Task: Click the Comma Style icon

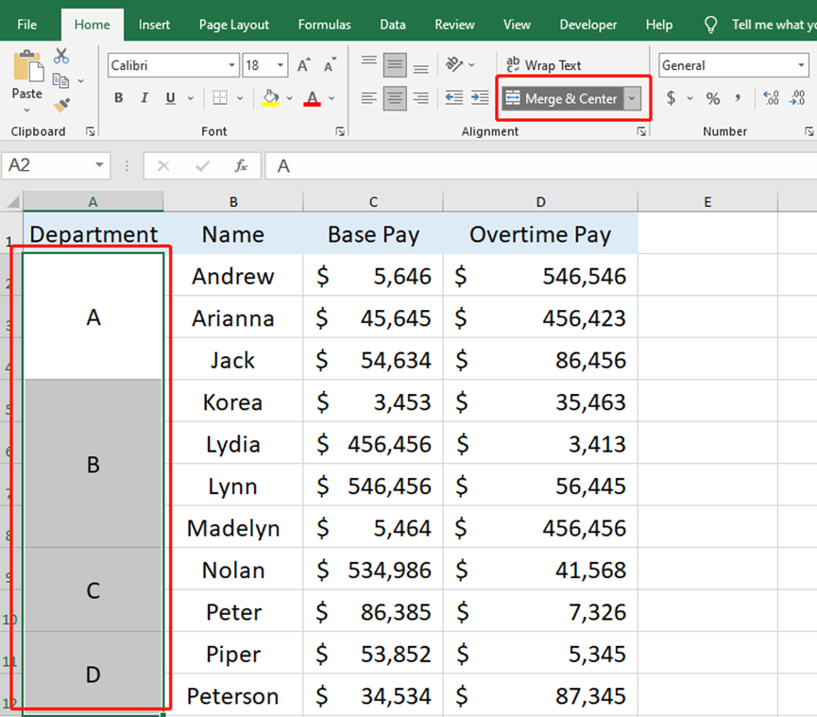Action: [x=736, y=97]
